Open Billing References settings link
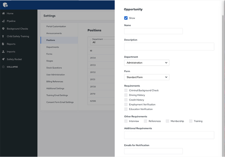225x157 pixels. [55, 82]
